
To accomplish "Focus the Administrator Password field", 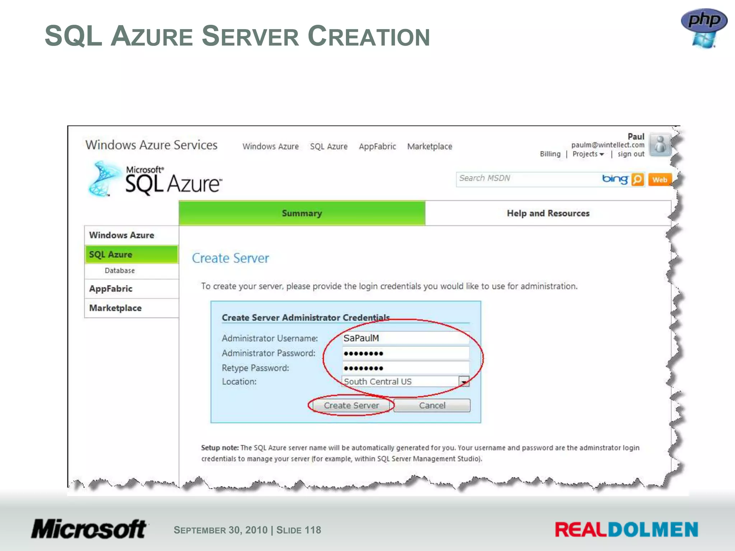I will [406, 353].
